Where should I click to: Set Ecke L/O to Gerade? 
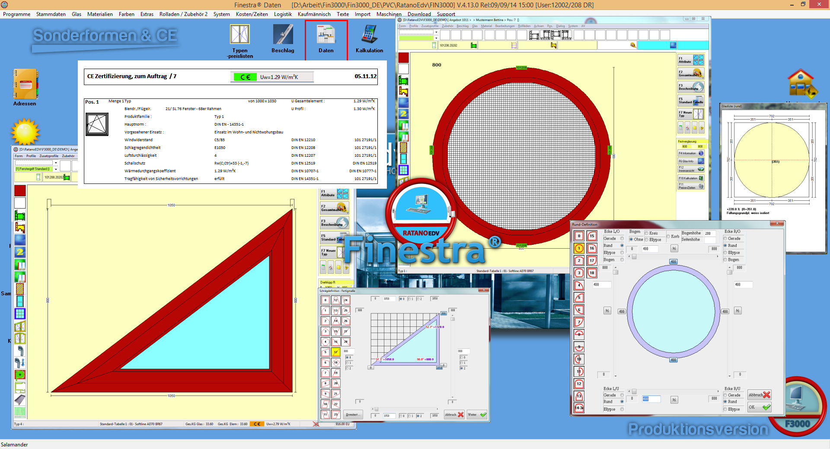pos(622,238)
